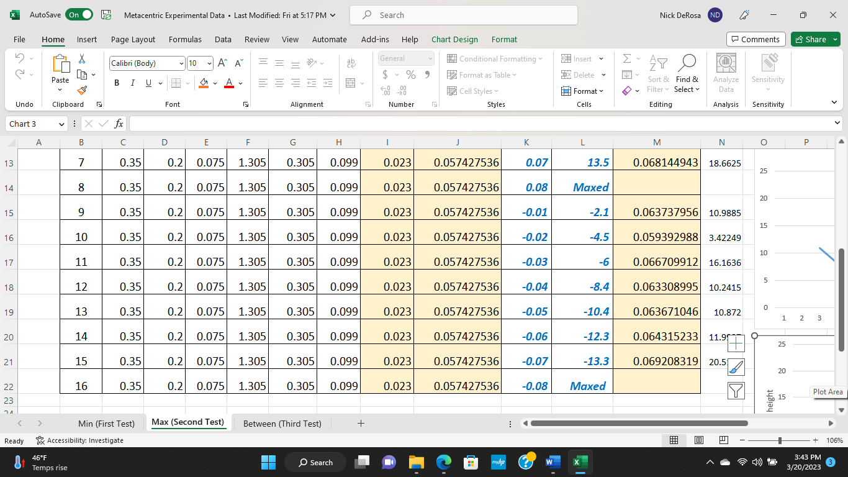
Task: Click the Copy icon in Clipboard group
Action: (82, 75)
